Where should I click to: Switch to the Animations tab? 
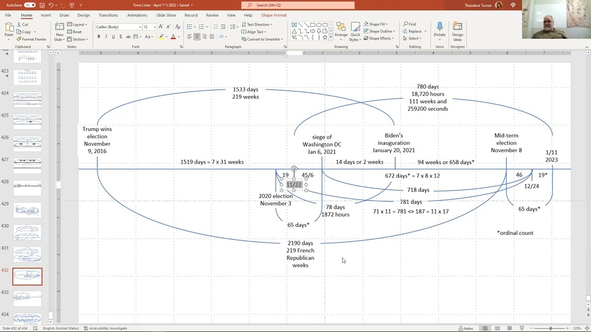click(137, 15)
